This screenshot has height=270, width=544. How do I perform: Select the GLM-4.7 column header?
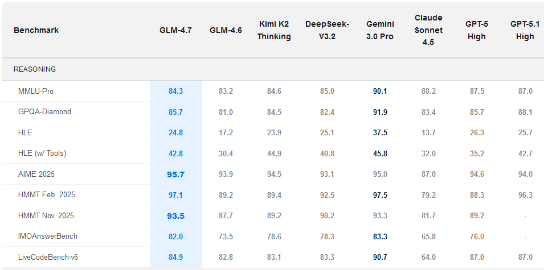tap(175, 30)
